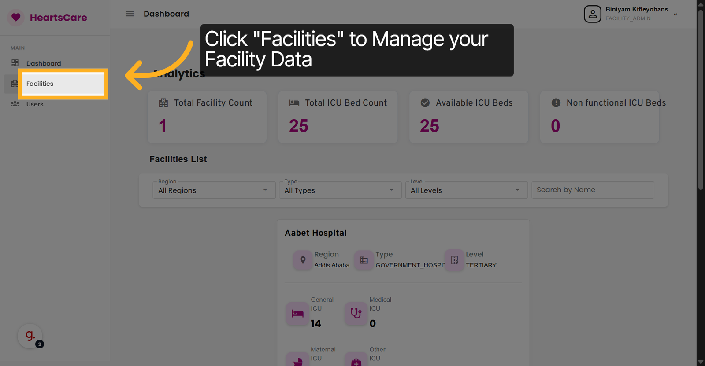
Task: Click the location pin Region icon
Action: point(303,260)
